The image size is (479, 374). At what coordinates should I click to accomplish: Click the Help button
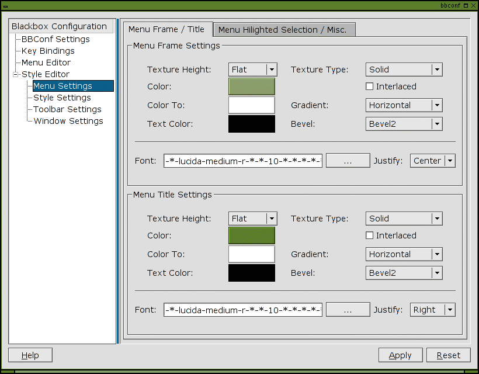coord(30,355)
